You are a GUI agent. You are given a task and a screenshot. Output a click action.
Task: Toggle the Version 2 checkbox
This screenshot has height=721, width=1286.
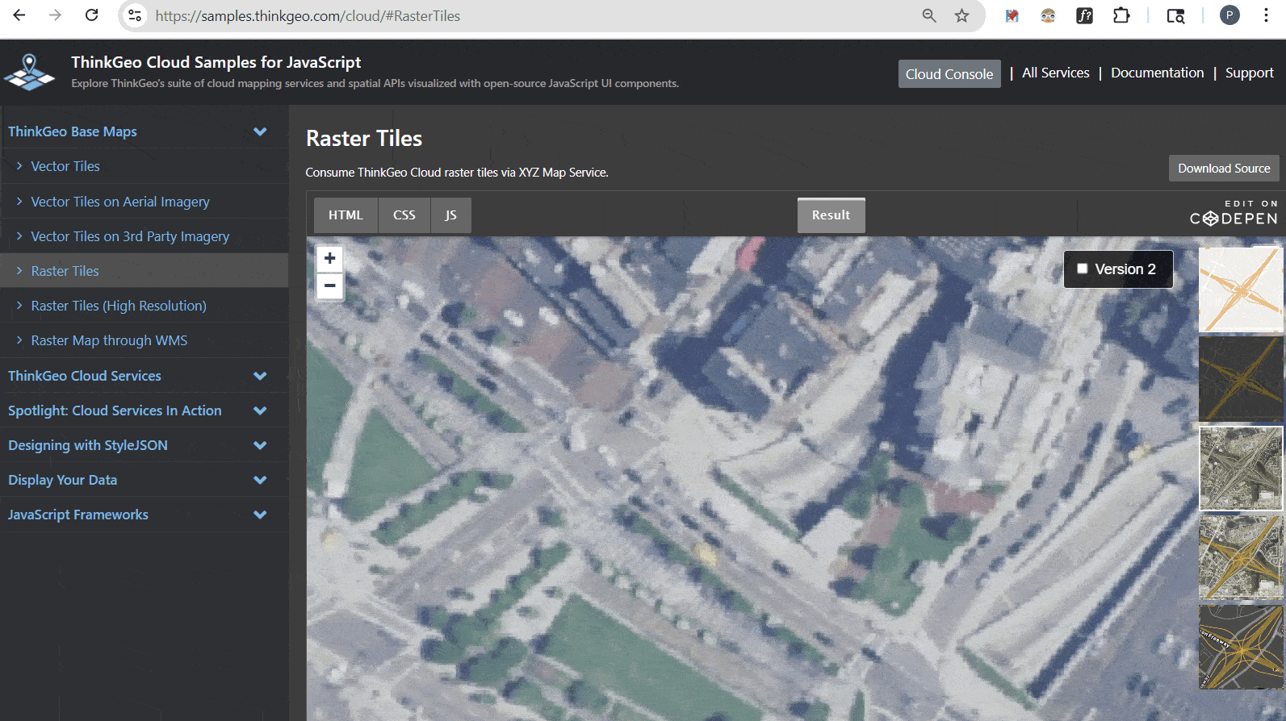[1083, 269]
